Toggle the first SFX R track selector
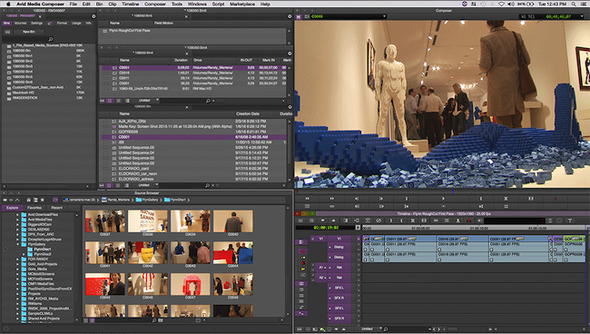Image resolution: width=590 pixels, height=334 pixels. coord(339,298)
